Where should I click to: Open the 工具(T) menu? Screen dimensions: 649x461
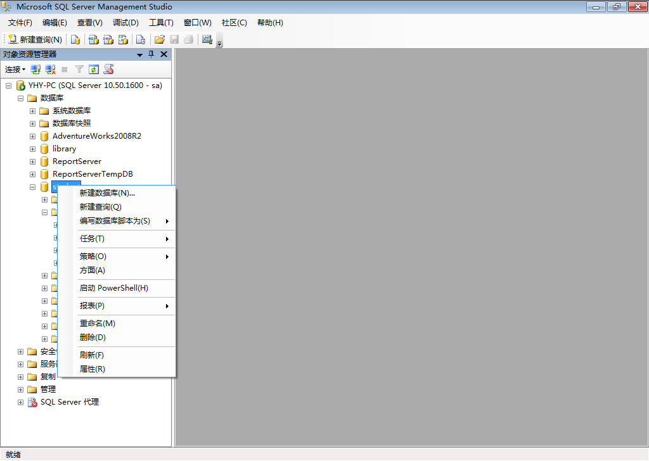[x=162, y=23]
